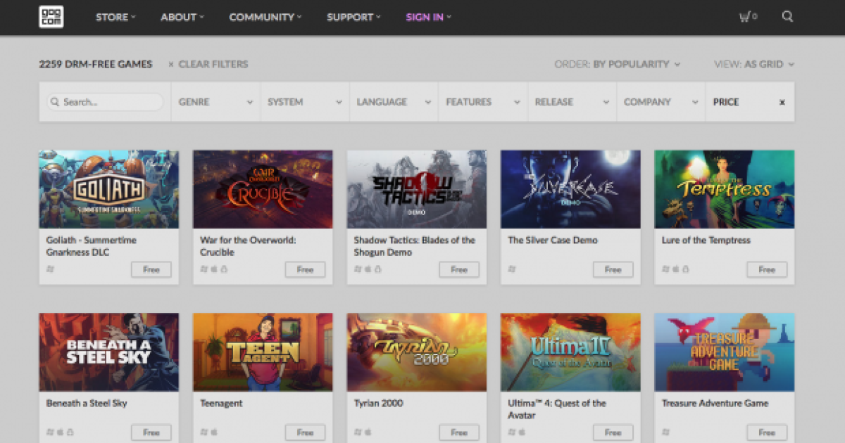This screenshot has height=443, width=845.
Task: Click Free button for Beneath a Steel Sky
Action: tap(151, 432)
